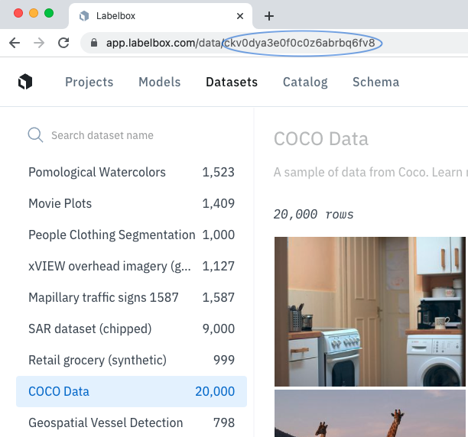Screen dimensions: 468x437
Task: Click the address bar URL
Action: point(240,43)
